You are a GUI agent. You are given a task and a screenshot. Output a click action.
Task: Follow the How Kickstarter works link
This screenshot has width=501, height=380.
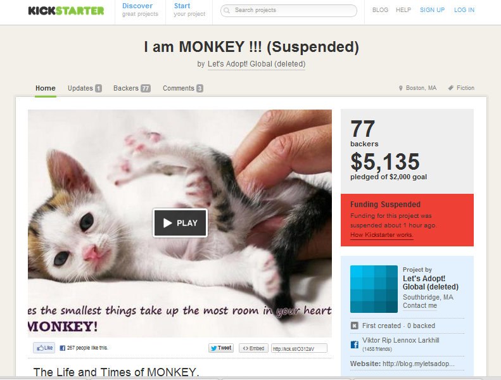coord(381,234)
